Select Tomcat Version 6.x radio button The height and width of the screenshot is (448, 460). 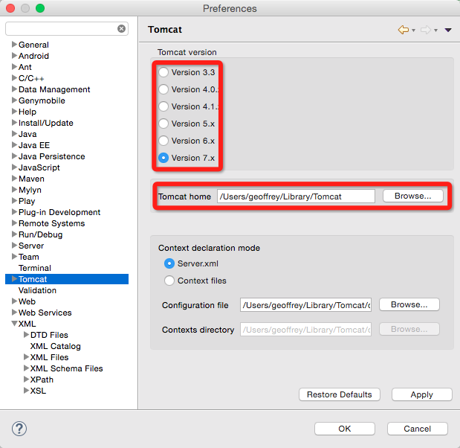pos(163,141)
